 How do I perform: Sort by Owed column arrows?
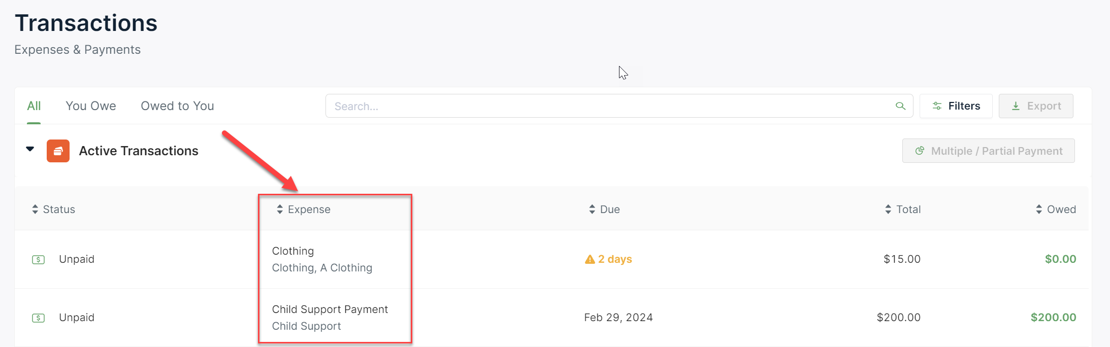tap(1039, 210)
